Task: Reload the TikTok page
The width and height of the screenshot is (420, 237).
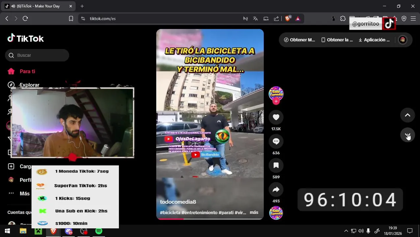Action: click(x=25, y=18)
